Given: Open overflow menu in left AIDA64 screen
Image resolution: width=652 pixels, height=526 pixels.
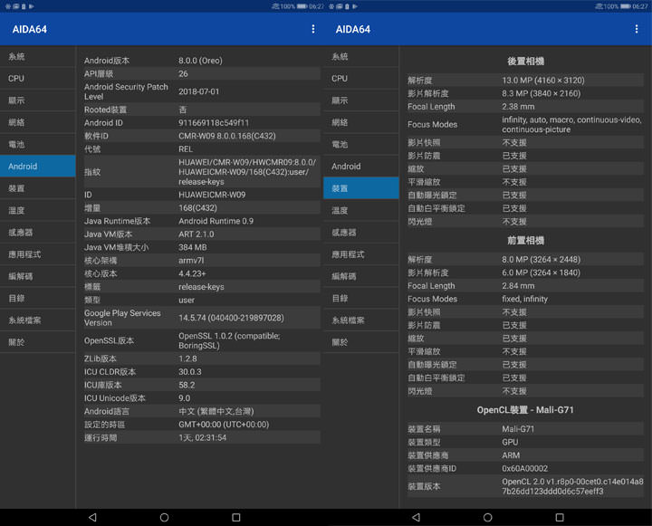Looking at the screenshot, I should (313, 29).
